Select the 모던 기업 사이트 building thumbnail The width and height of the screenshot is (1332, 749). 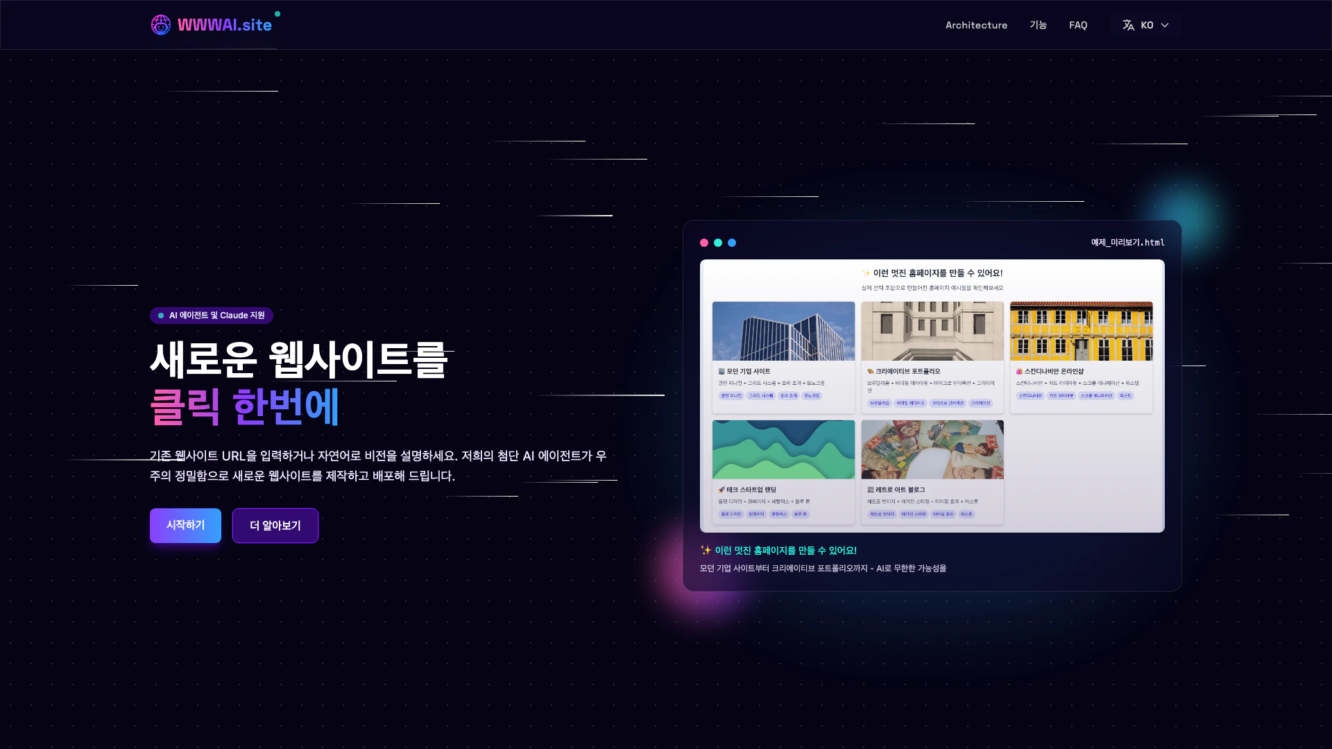(x=783, y=331)
